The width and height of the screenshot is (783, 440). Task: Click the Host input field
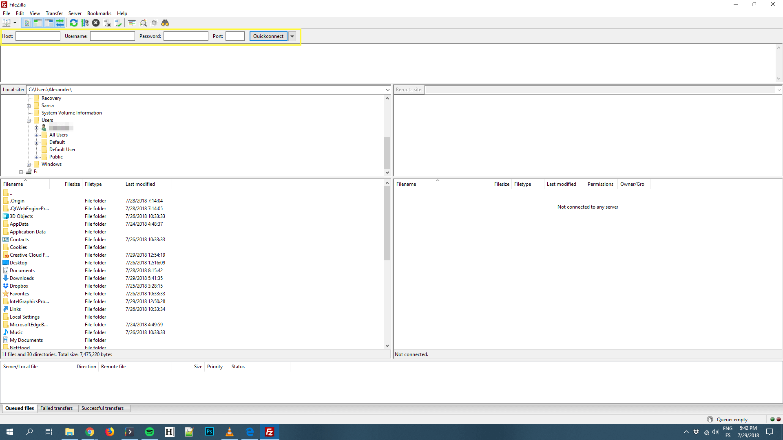pyautogui.click(x=37, y=36)
